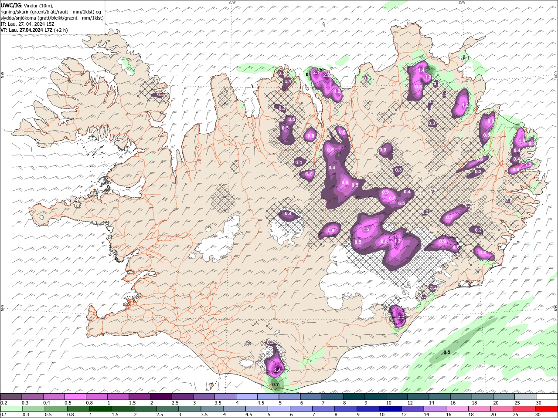558x418 pixels.
Task: Click the 10 deep blue rain legend swatch
Action: [x=390, y=409]
